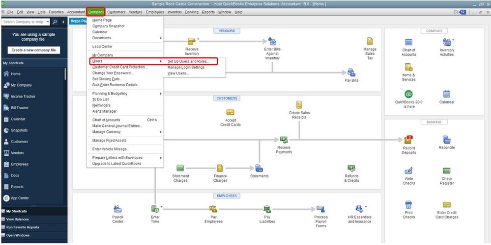Click the Home Page window tab

point(78,21)
